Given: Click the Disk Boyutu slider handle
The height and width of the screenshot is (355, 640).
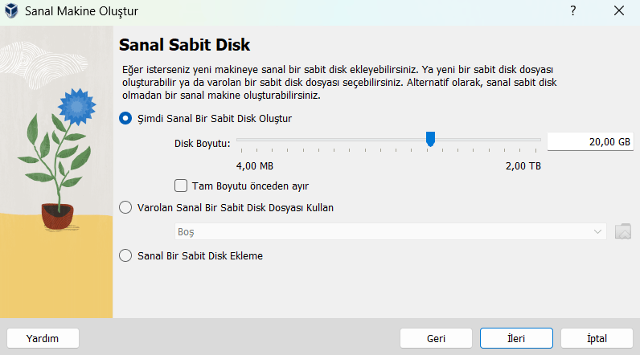Looking at the screenshot, I should 430,140.
